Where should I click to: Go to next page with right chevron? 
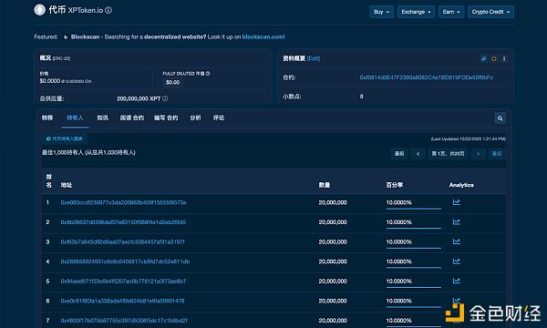click(479, 154)
